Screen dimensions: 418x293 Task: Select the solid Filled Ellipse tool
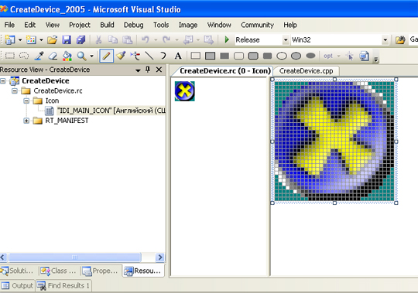coord(310,56)
